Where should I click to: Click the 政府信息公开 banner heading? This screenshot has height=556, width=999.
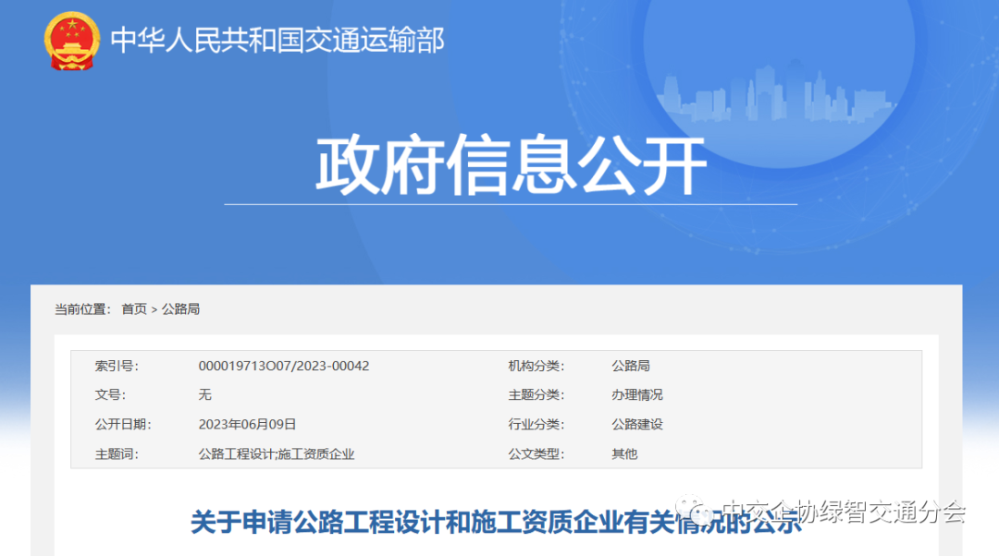click(x=511, y=166)
